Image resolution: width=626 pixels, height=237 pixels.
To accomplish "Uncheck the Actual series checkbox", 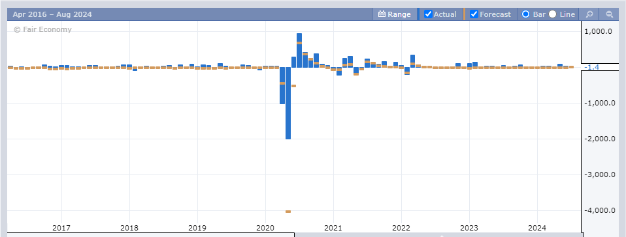I will (428, 14).
